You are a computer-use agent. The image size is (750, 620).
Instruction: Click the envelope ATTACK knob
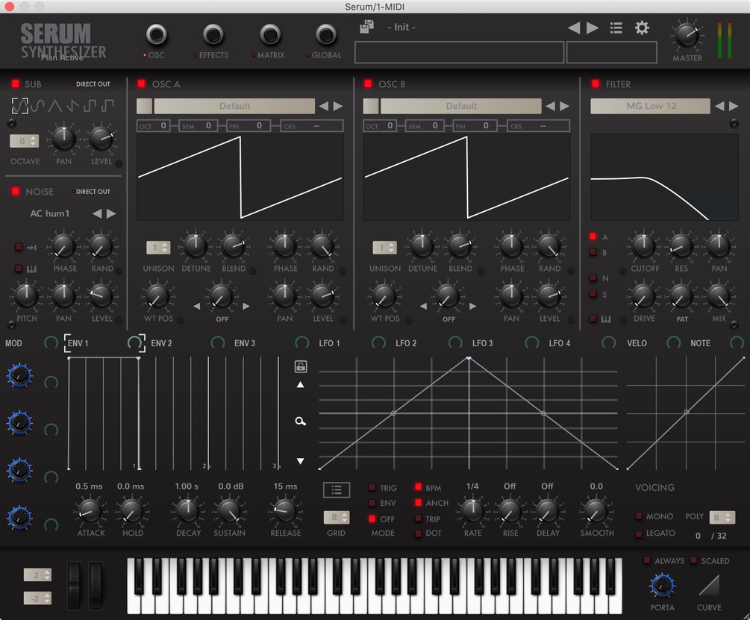90,511
